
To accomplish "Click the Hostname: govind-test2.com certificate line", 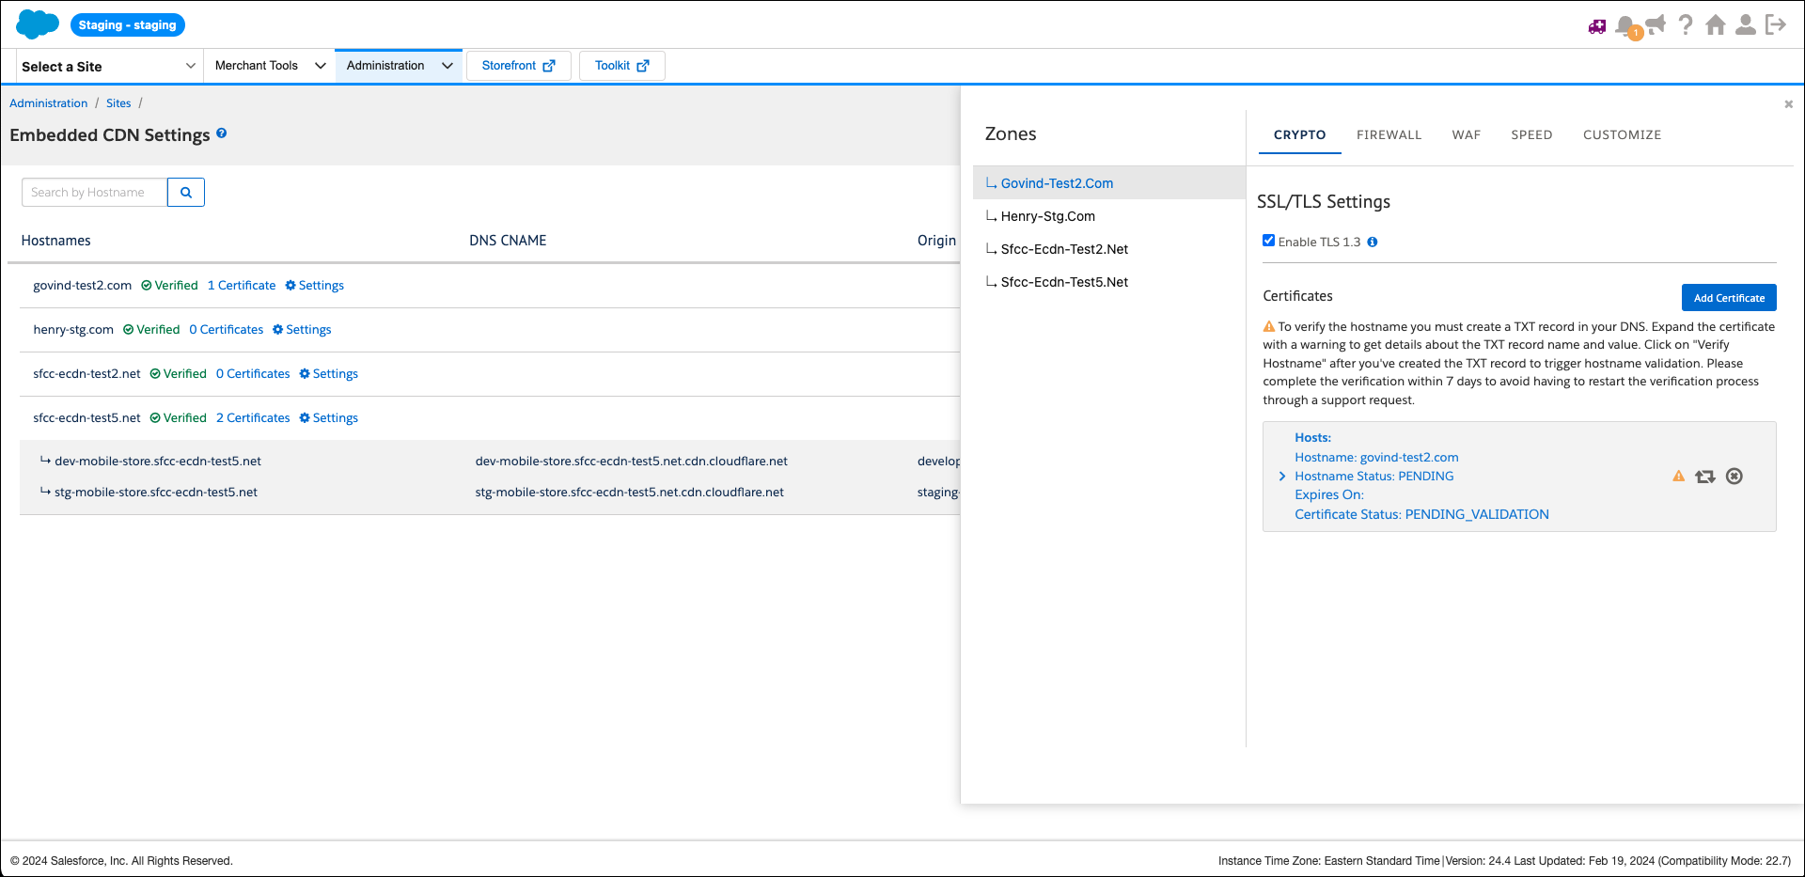I will click(x=1376, y=458).
